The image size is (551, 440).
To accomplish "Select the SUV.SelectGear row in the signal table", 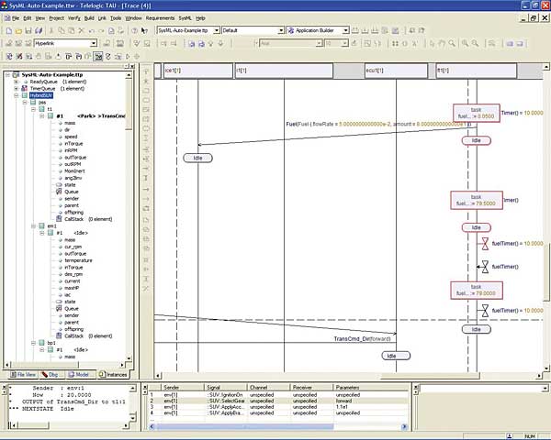I will 279,401.
